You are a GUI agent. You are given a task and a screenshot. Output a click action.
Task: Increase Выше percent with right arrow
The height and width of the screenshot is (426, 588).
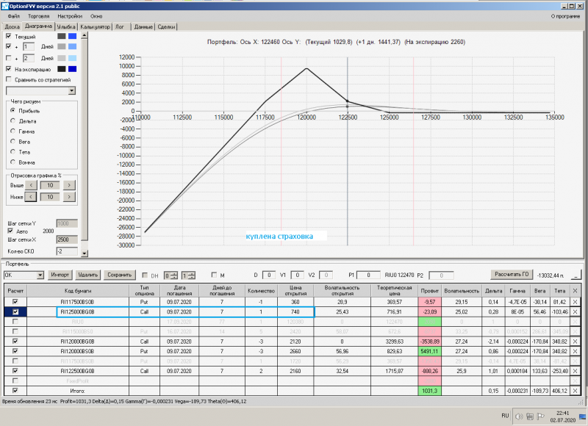(x=69, y=185)
